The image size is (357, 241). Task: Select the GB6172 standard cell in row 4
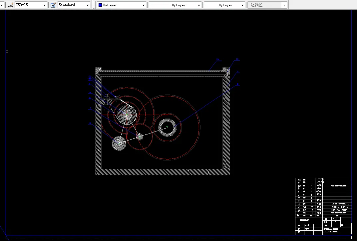pos(340,204)
